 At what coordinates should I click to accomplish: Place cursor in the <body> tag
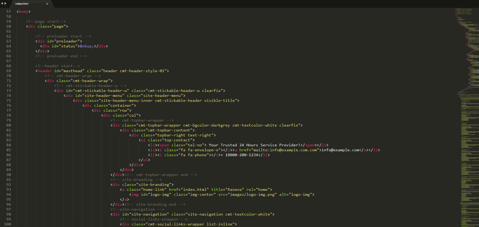pyautogui.click(x=23, y=12)
